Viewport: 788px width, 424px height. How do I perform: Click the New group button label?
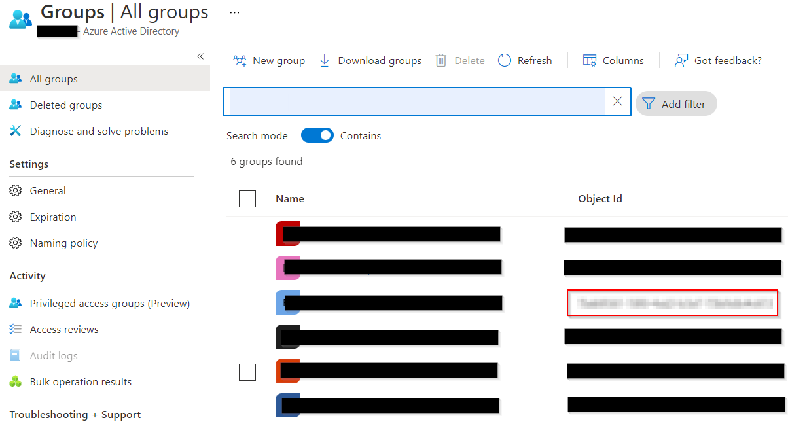[x=279, y=60]
